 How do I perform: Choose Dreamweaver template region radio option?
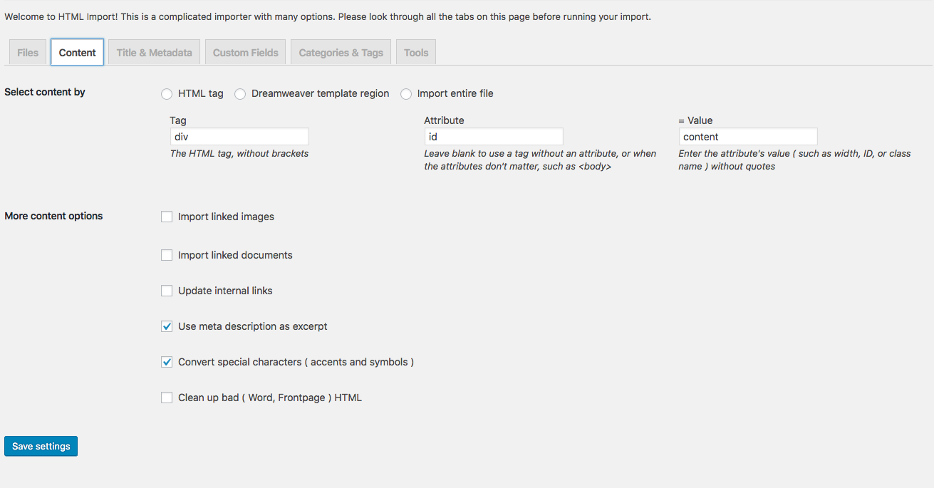click(x=240, y=94)
